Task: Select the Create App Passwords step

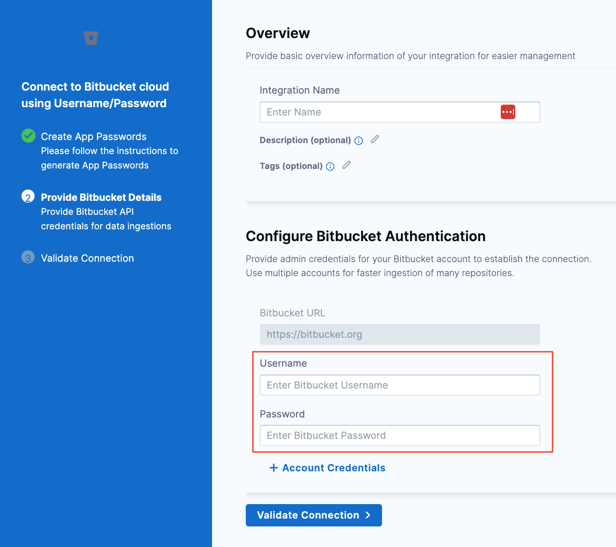Action: (x=94, y=137)
